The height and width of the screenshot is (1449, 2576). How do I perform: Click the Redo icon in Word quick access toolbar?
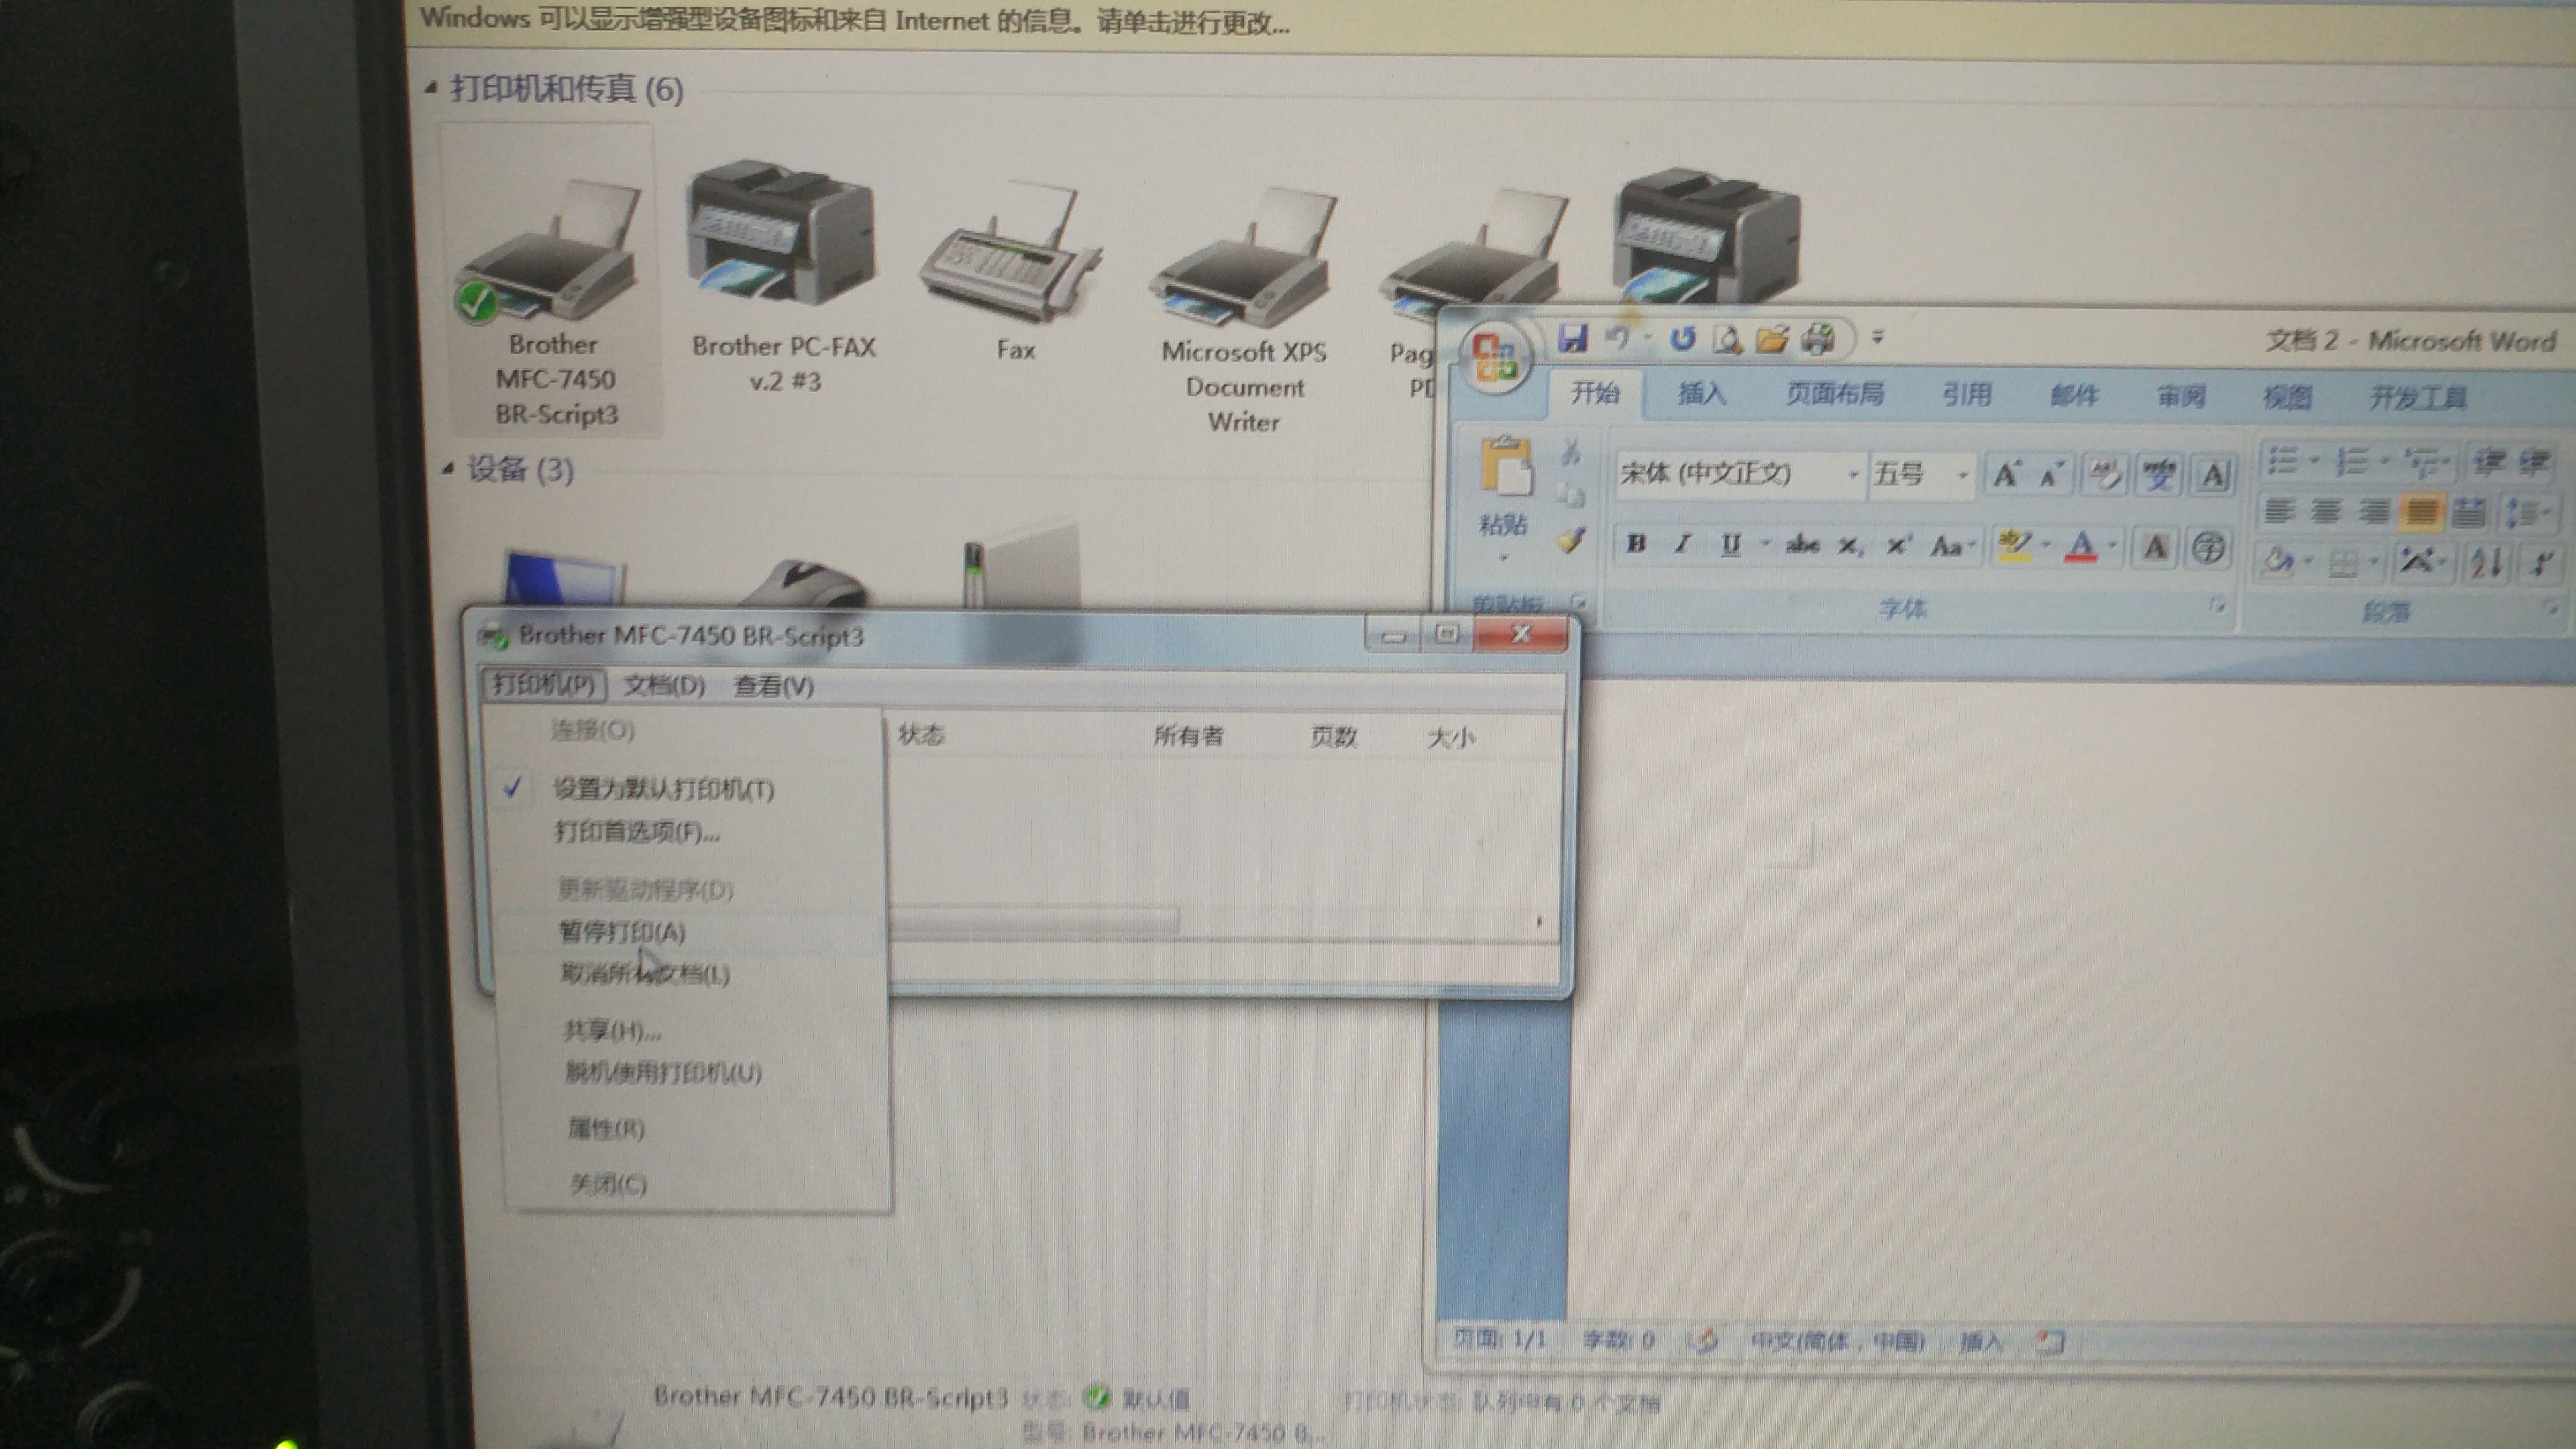tap(1682, 339)
